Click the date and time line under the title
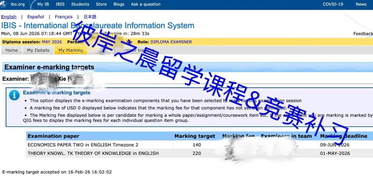373x179 pixels. point(37,34)
